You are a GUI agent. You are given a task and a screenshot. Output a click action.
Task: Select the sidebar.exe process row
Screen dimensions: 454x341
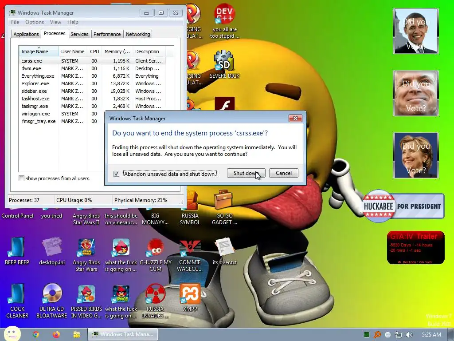tap(92, 91)
